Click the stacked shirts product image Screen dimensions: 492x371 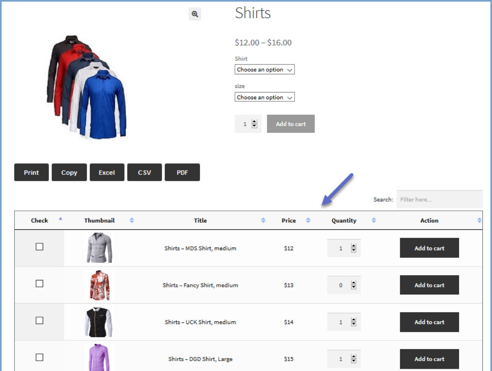coord(87,87)
